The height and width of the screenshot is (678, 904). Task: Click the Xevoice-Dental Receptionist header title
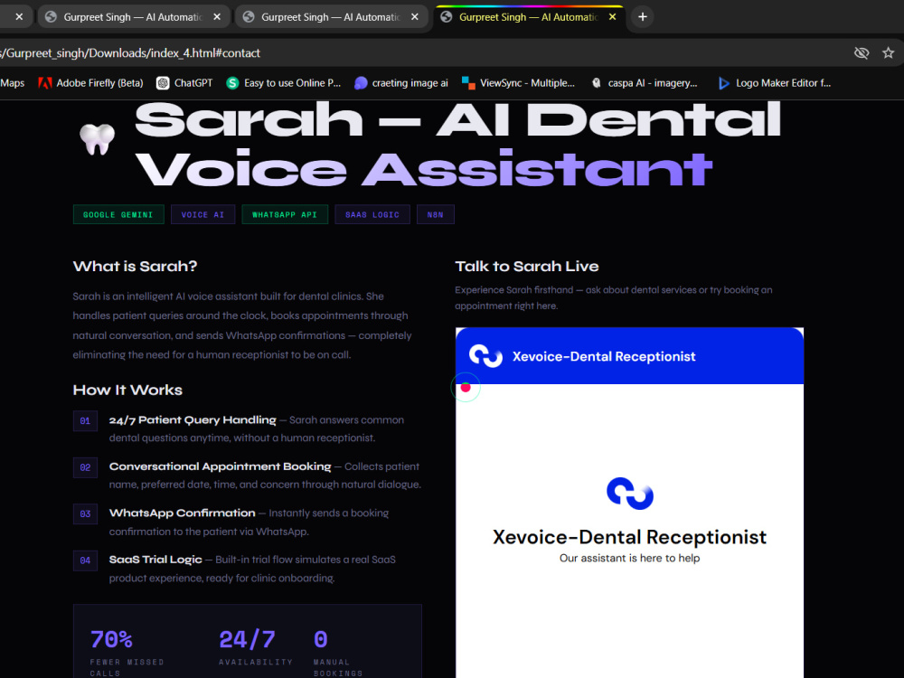pos(604,356)
